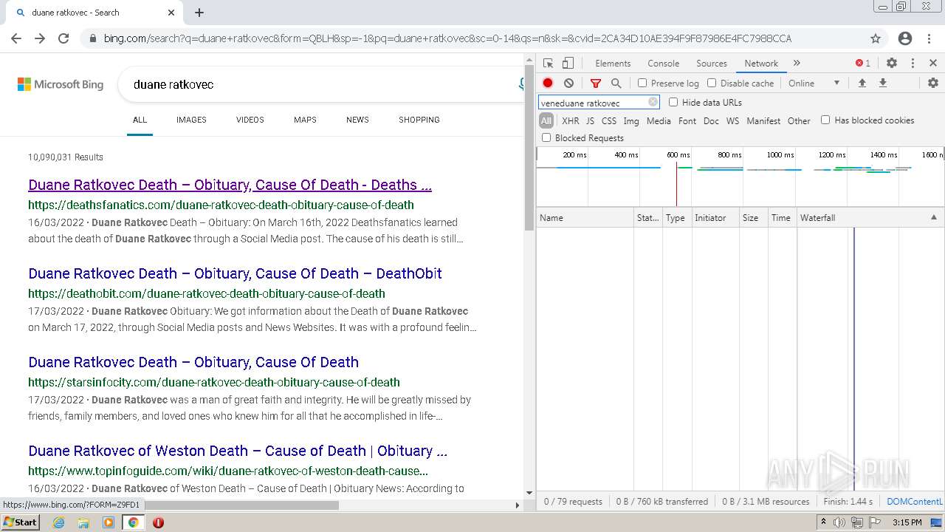Open Deathsfanatics Duane Ratkovec result link
Screen dimensions: 945x532
(230, 185)
